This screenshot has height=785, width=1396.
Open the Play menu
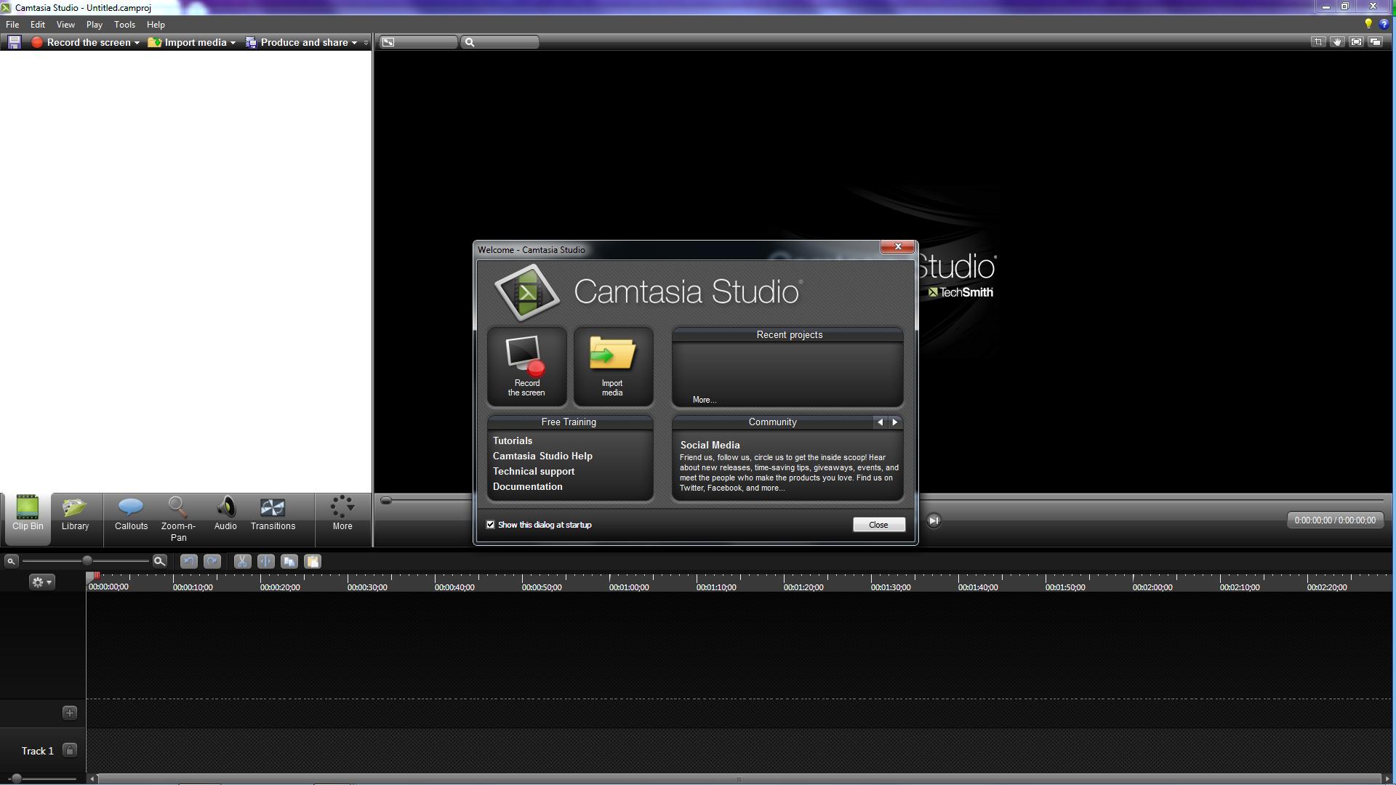(x=94, y=24)
